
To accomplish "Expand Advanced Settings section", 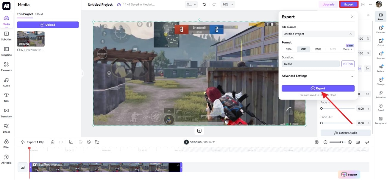I will click(x=318, y=76).
